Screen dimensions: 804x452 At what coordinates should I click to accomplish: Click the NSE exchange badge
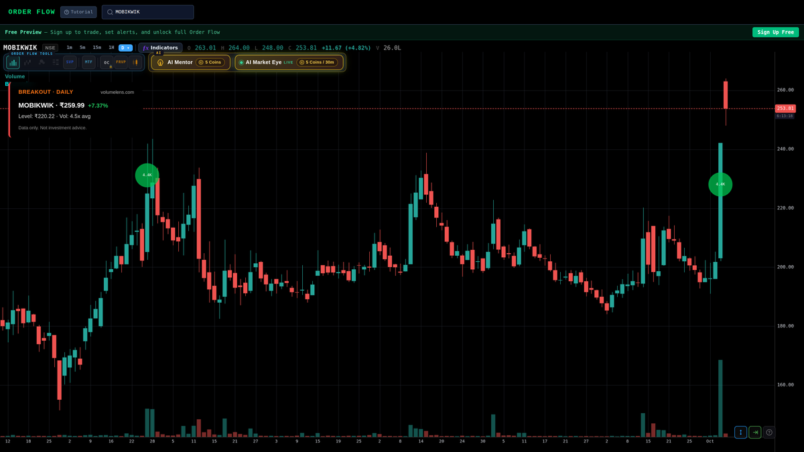pyautogui.click(x=50, y=48)
